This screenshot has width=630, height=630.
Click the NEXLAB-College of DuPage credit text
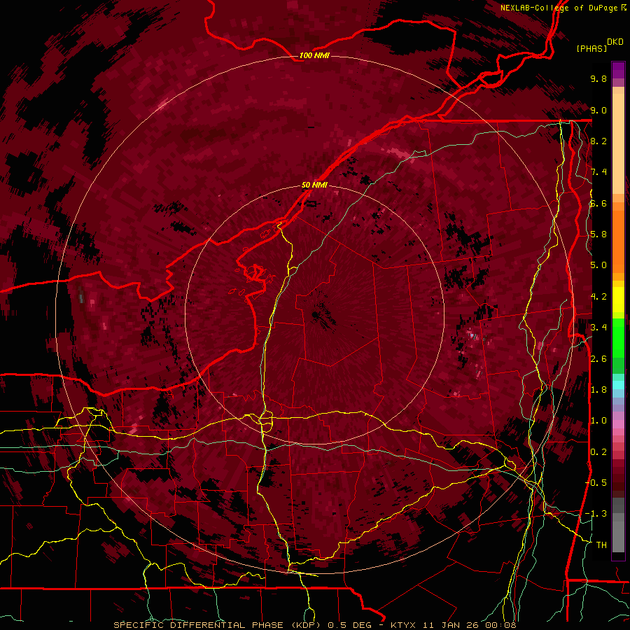[x=559, y=8]
